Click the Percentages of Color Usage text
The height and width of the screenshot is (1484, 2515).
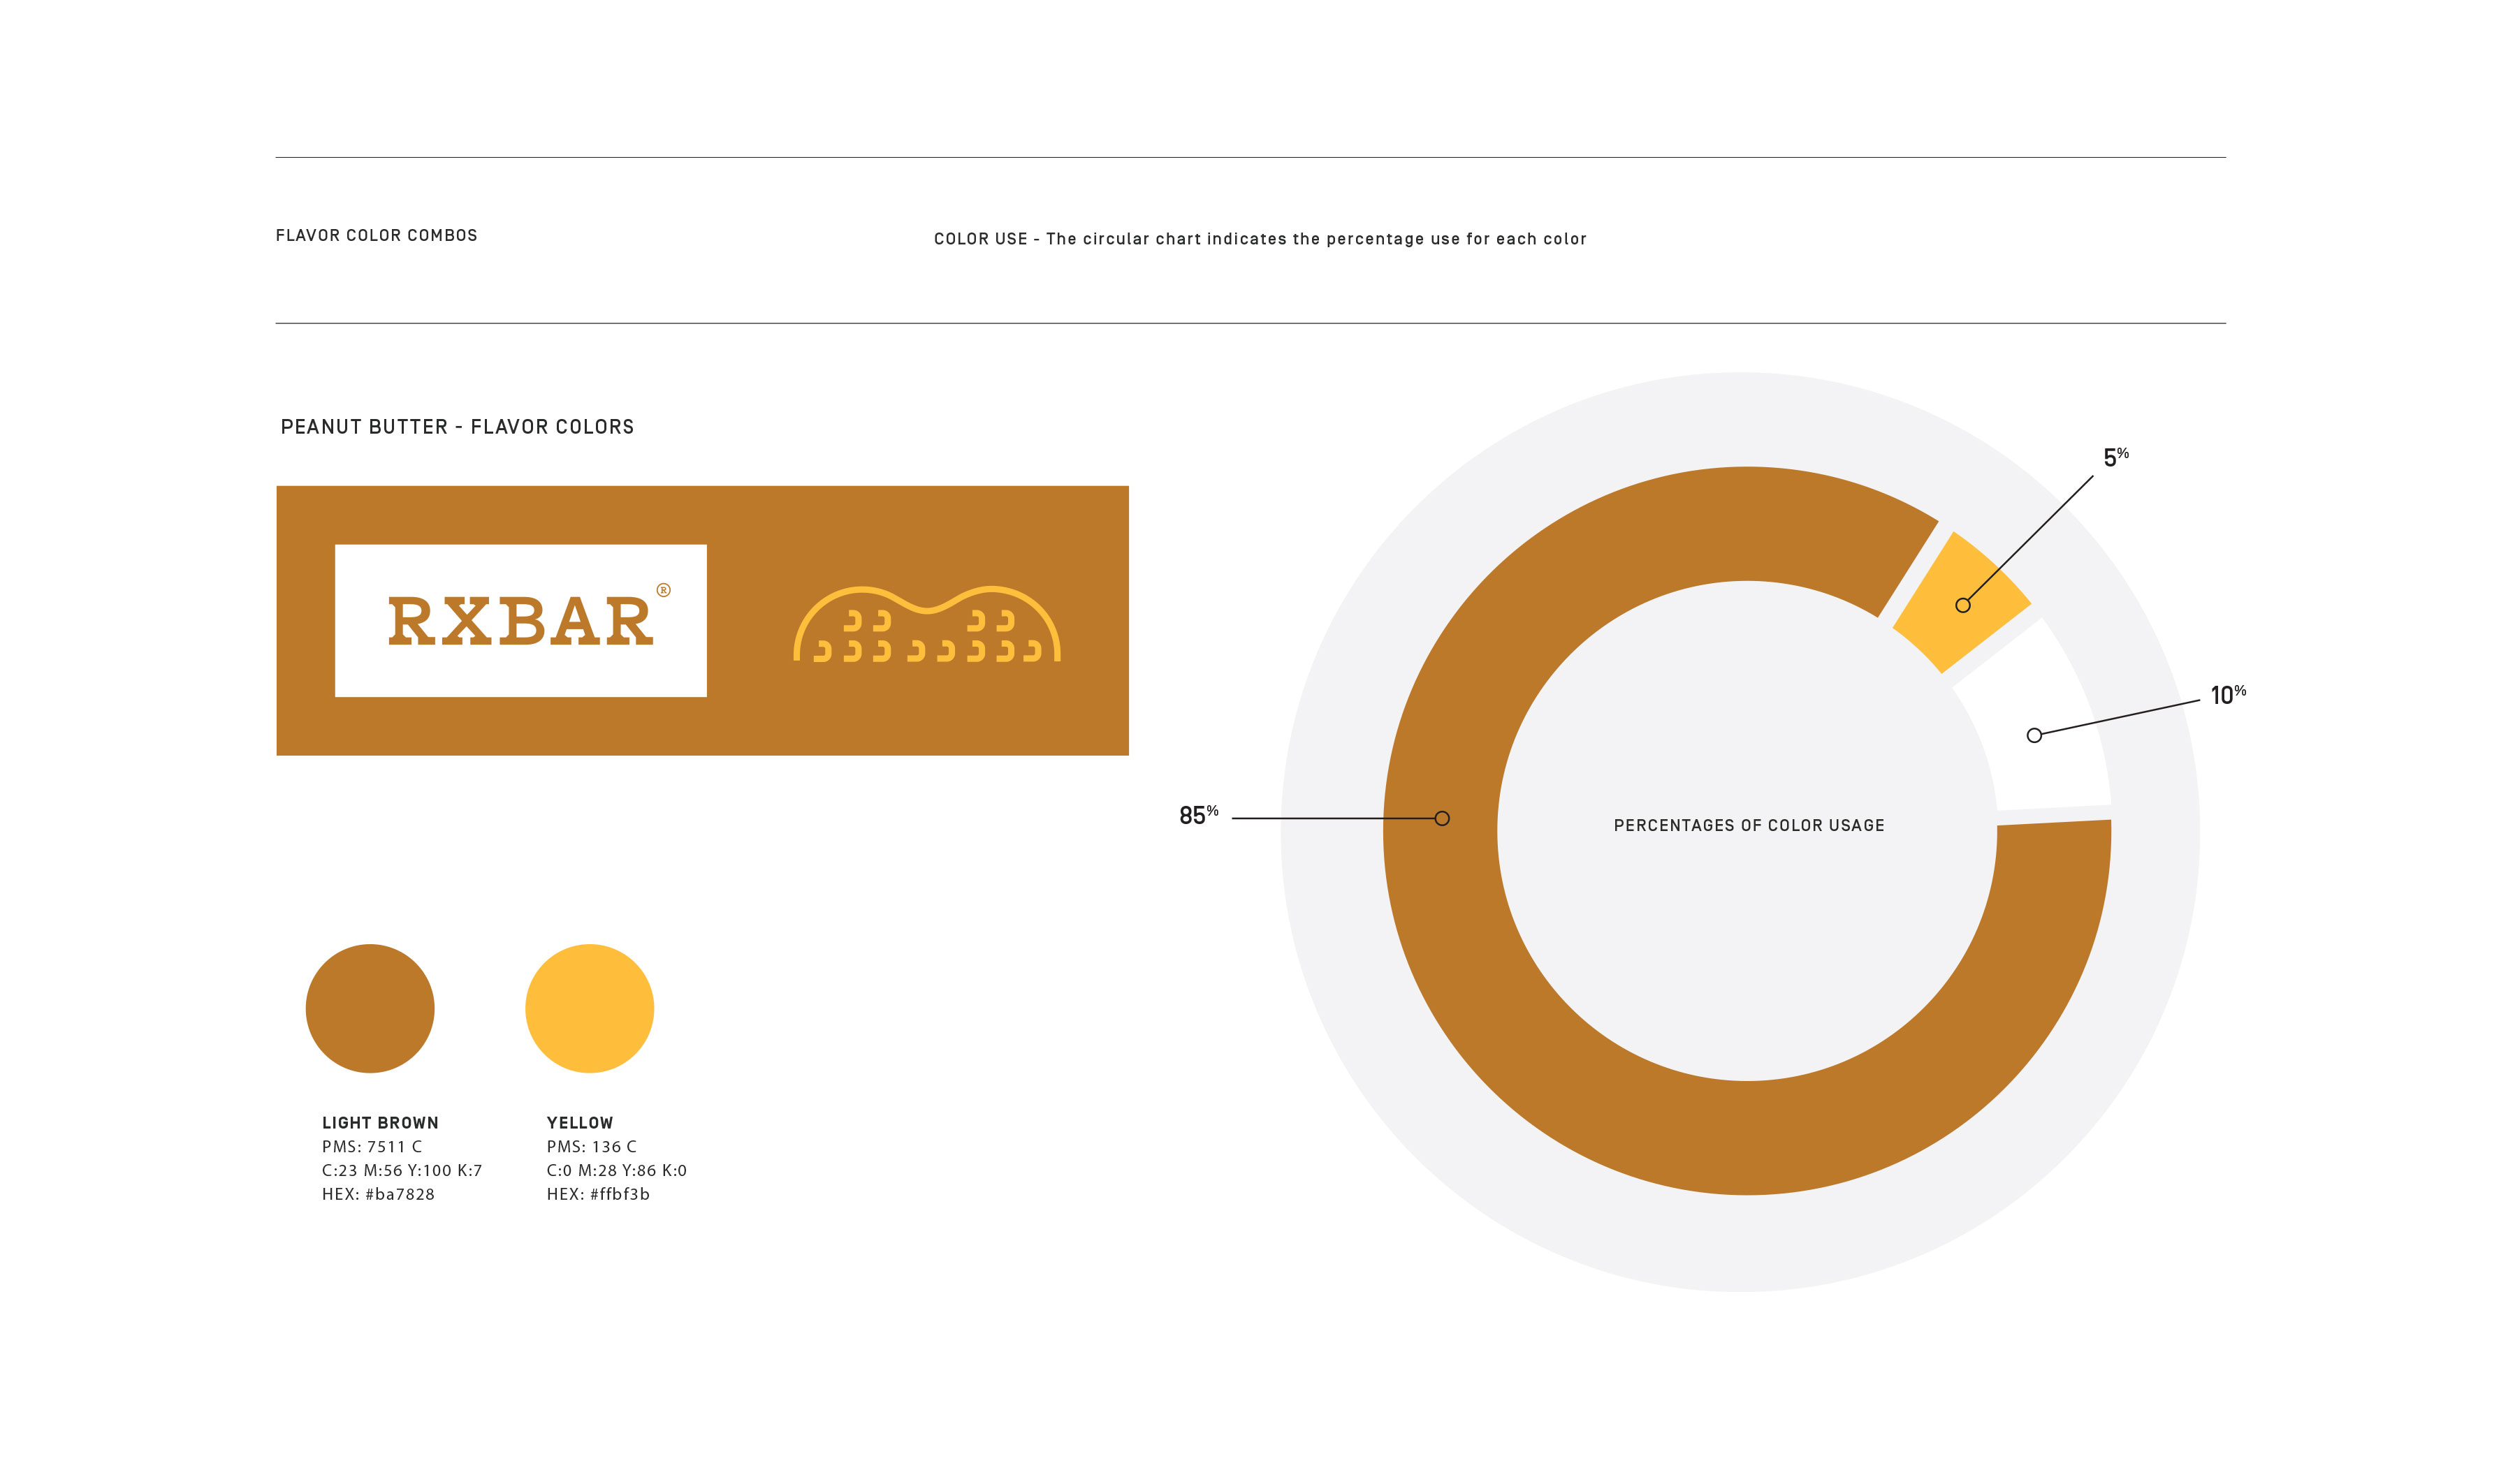pyautogui.click(x=1749, y=825)
